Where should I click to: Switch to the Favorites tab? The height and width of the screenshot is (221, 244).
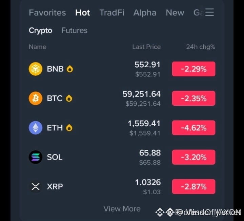click(47, 13)
